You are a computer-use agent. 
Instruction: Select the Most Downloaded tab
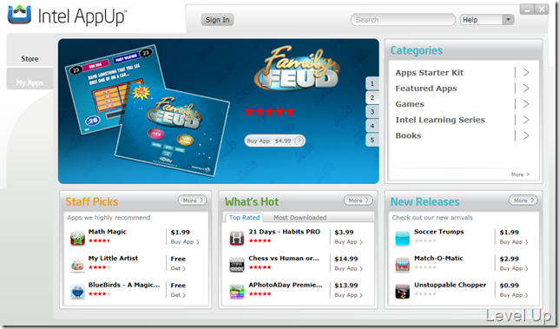coord(299,217)
